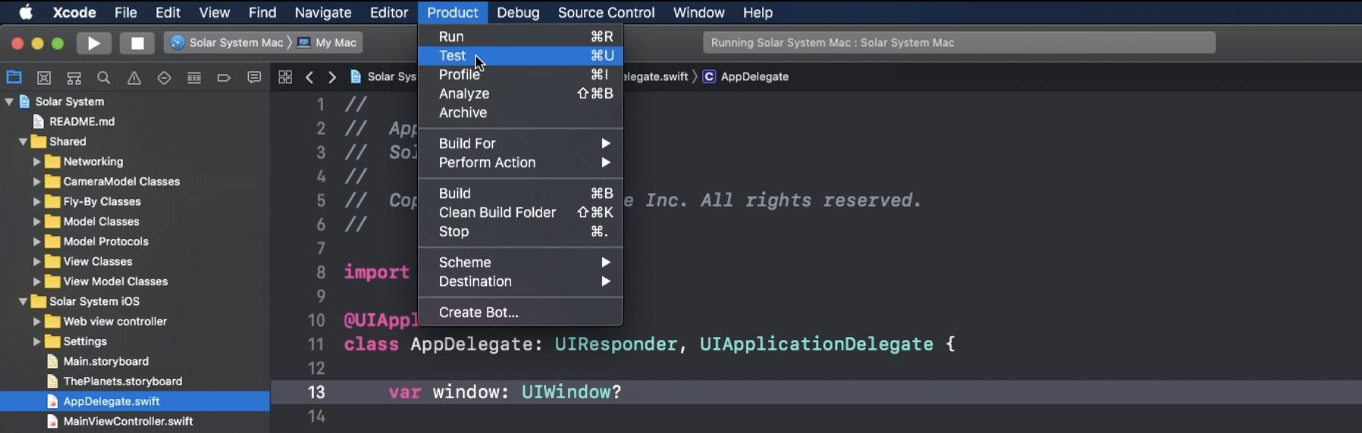Collapse the Solar System project root
Screen dimensions: 1362x433
[9, 101]
